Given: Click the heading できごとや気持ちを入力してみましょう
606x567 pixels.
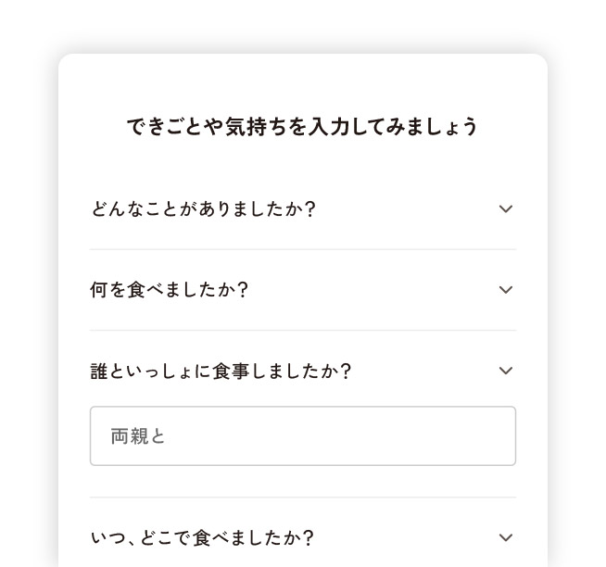Looking at the screenshot, I should pyautogui.click(x=303, y=127).
